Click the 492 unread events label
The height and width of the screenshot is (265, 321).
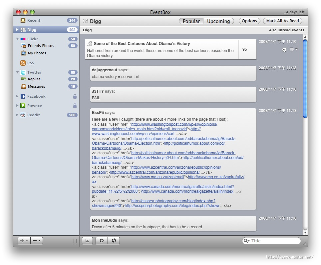coord(287,30)
